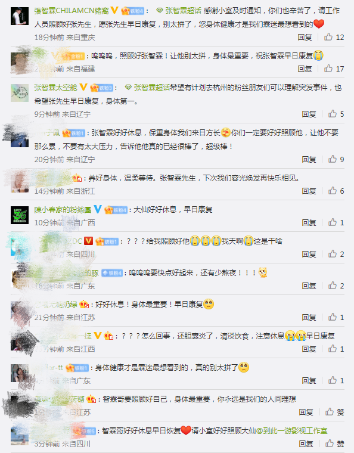Viewport: 354px width, 453px height.
Task: Reply to the comment from 福建
Action: (x=305, y=69)
